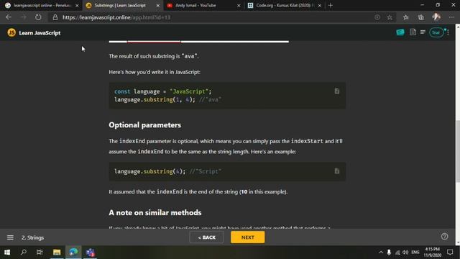This screenshot has width=460, height=259.
Task: Open the network tray icon
Action: click(x=397, y=253)
